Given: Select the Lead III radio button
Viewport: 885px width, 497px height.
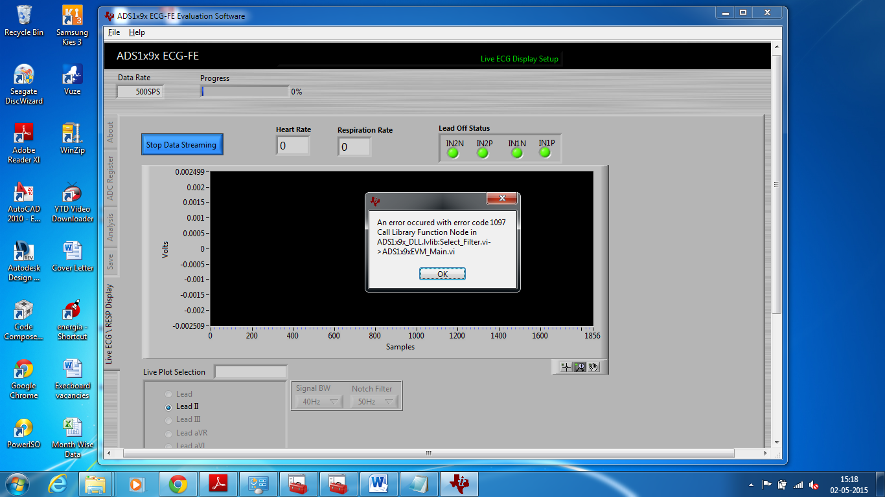Looking at the screenshot, I should pos(169,420).
